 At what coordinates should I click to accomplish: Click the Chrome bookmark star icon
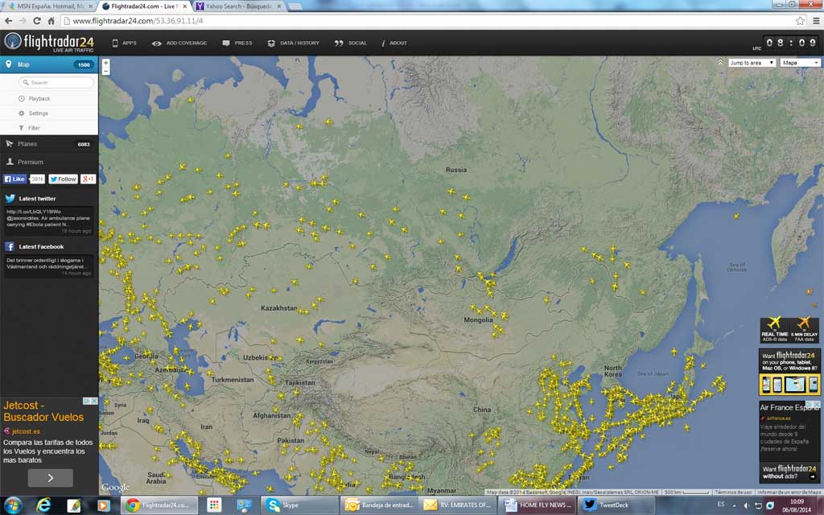pyautogui.click(x=800, y=21)
